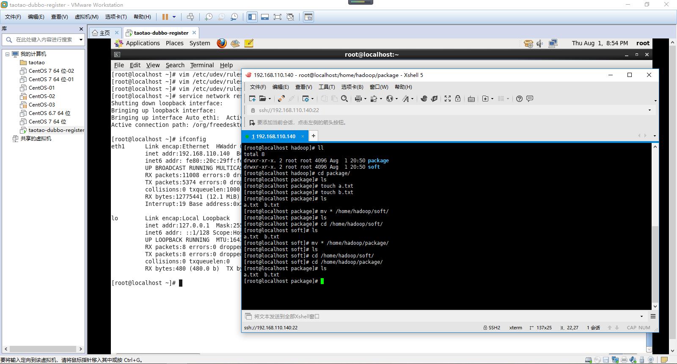
Task: Open the GNOME terminal Search menu
Action: (175, 65)
